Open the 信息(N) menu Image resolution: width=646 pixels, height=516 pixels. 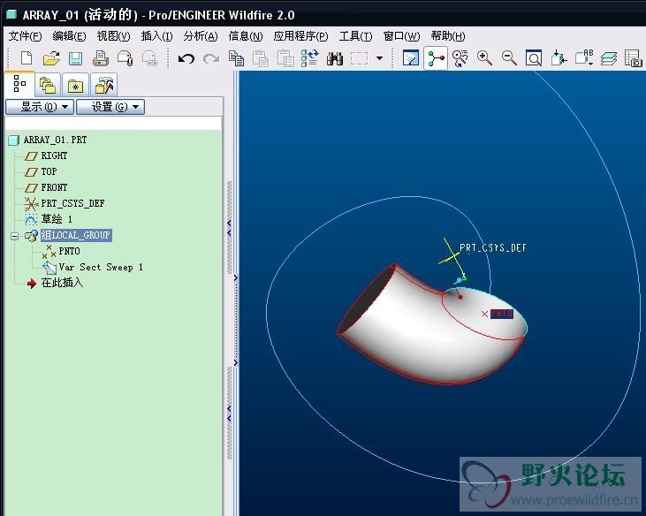pyautogui.click(x=246, y=36)
